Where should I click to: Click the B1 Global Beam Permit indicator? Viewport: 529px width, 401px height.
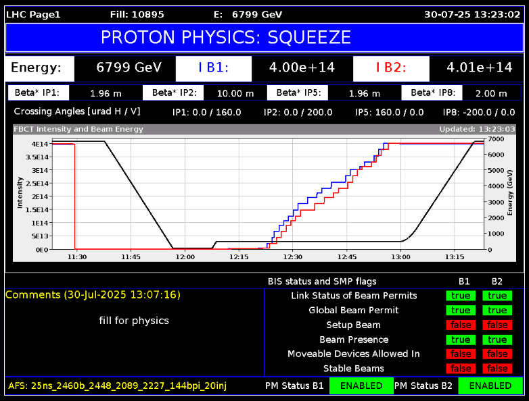pyautogui.click(x=461, y=311)
